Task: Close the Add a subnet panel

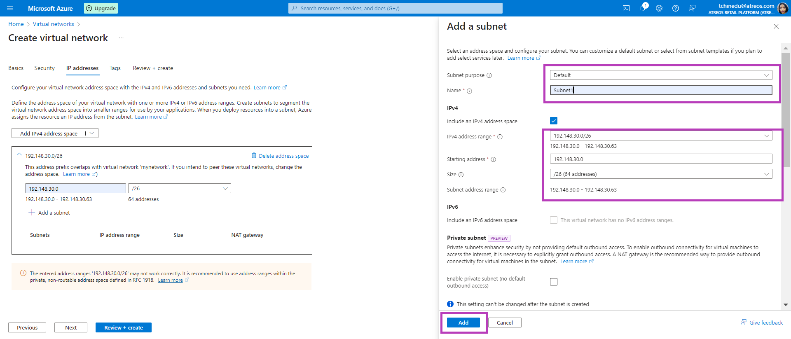Action: 776,26
